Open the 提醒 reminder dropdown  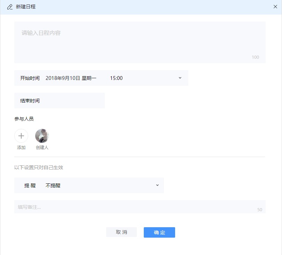click(157, 185)
